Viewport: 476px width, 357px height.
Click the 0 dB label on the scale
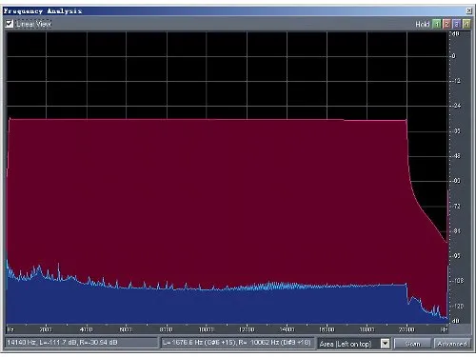coord(454,56)
